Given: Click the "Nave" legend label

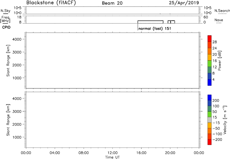Looking at the screenshot, I should coord(219,20).
